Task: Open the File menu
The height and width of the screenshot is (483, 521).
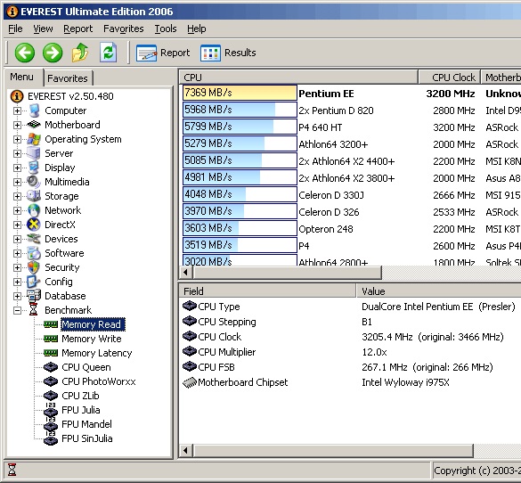Action: [x=15, y=29]
